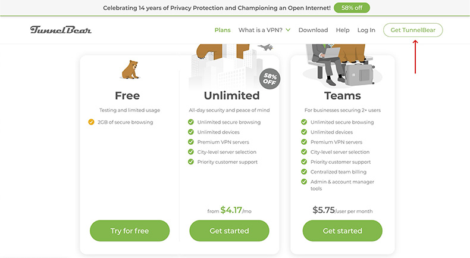Click the 58% OFF round badge

[x=270, y=79]
